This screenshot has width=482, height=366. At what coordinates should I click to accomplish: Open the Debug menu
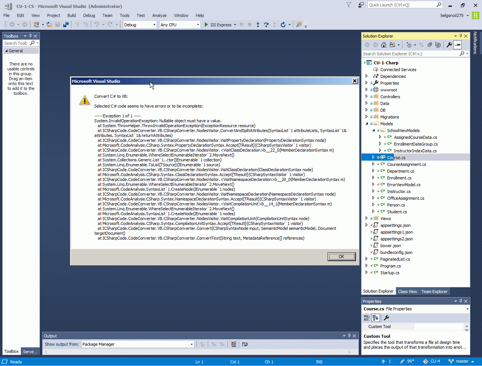coord(89,15)
